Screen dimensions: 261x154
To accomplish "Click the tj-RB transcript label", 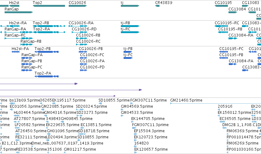I will click(x=125, y=23).
